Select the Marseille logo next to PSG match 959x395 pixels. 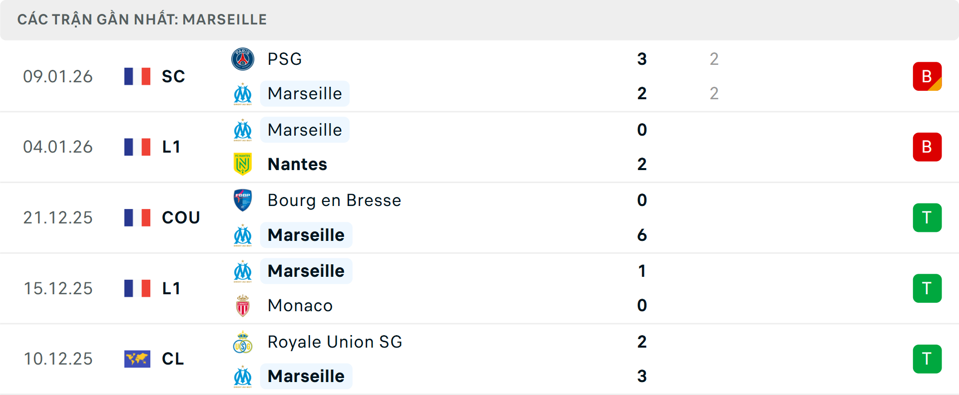click(x=243, y=94)
